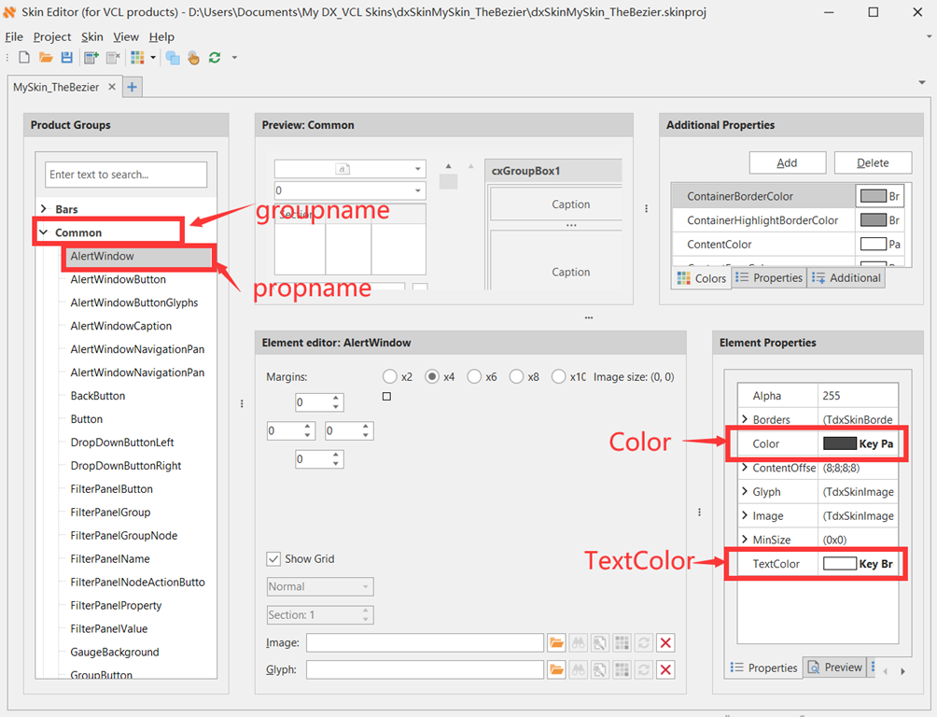The width and height of the screenshot is (937, 717).
Task: Click the color palette grid toolbar icon
Action: point(137,57)
